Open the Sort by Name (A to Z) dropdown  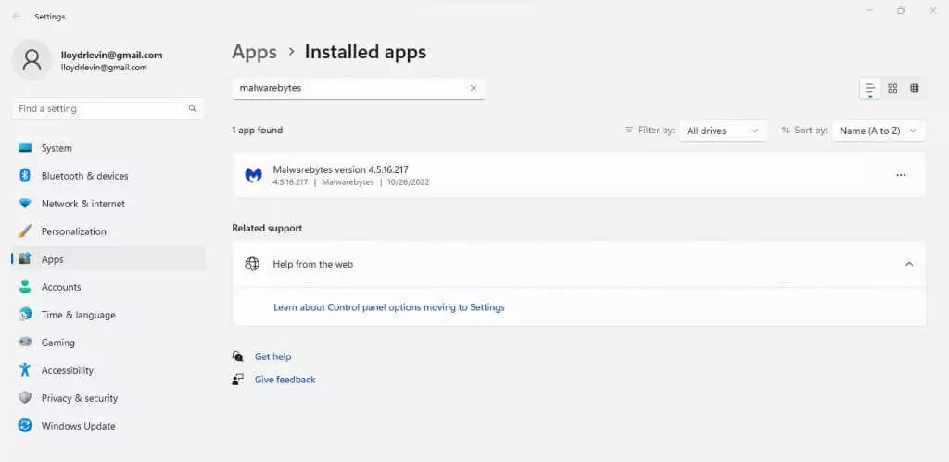click(x=879, y=131)
